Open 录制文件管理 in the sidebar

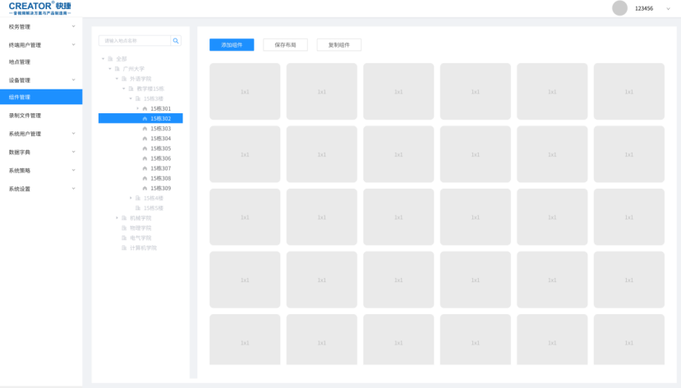[x=25, y=116]
